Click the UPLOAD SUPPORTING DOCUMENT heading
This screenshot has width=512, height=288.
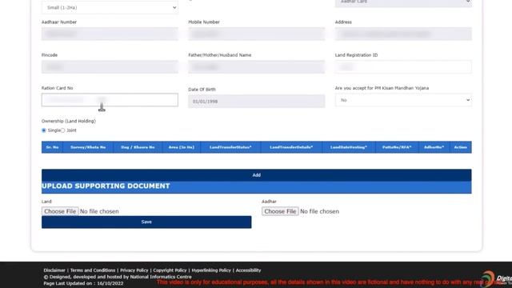(106, 186)
